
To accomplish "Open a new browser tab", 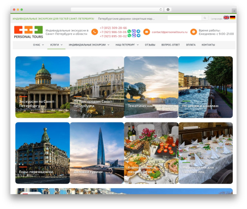I will [234, 11].
